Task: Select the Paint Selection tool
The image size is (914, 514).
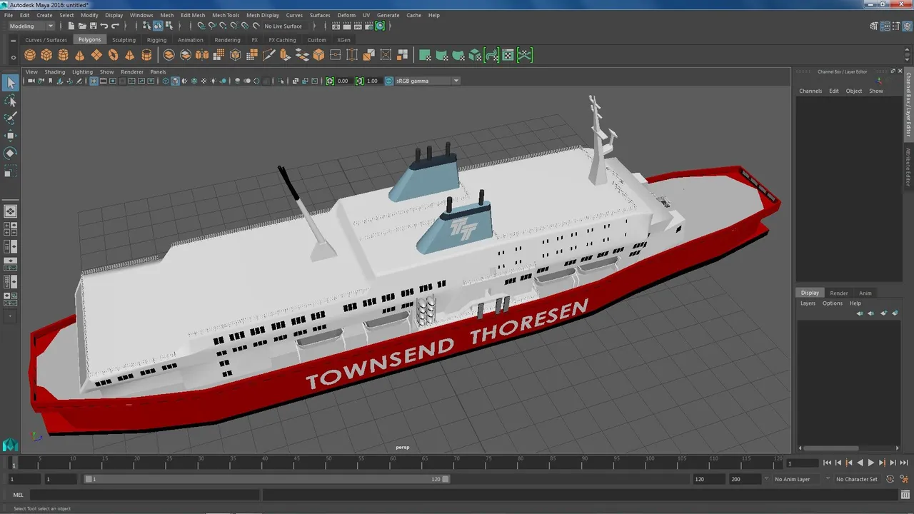Action: pyautogui.click(x=11, y=119)
